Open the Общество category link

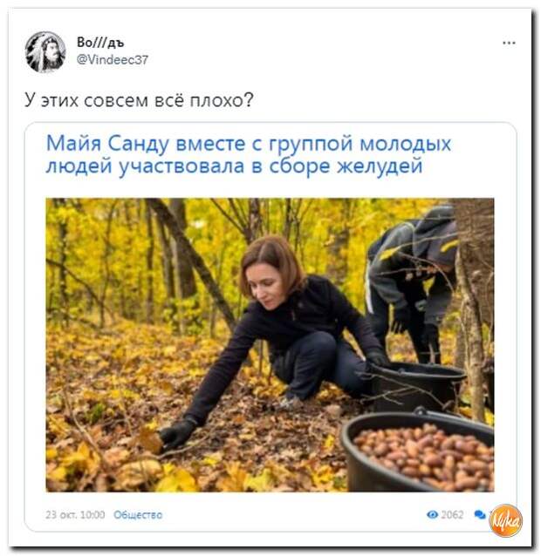pyautogui.click(x=138, y=515)
